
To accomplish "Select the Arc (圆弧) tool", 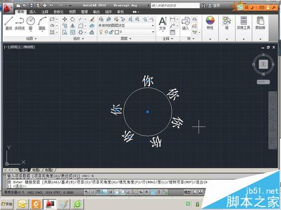I will pos(42,23).
